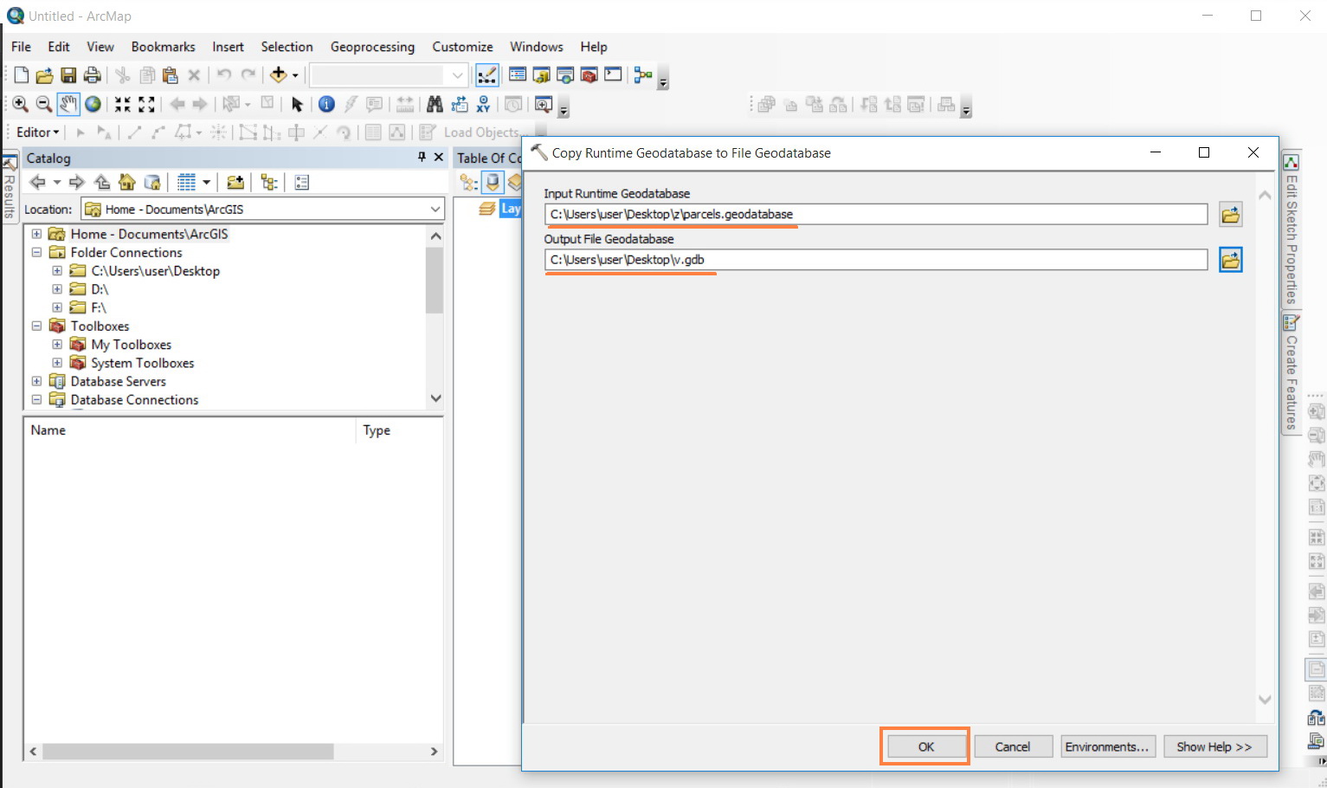Click the Fixed Zoom Out icon
1327x788 pixels.
(x=146, y=105)
